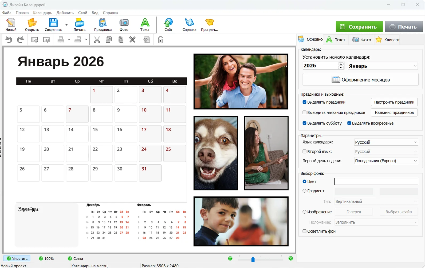Enable Выводить названия праздников checkbox
Screen dimensions: 425x268
click(304, 112)
